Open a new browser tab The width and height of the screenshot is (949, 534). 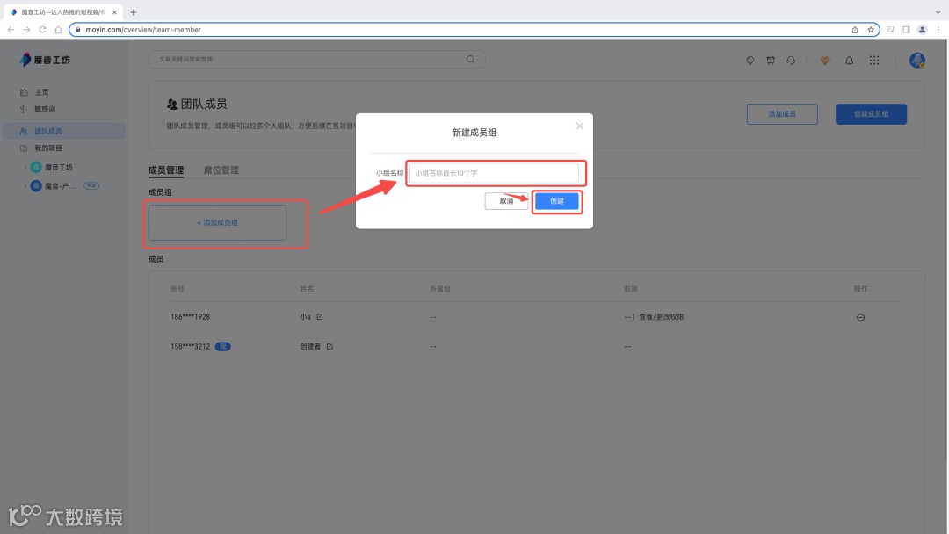(134, 12)
